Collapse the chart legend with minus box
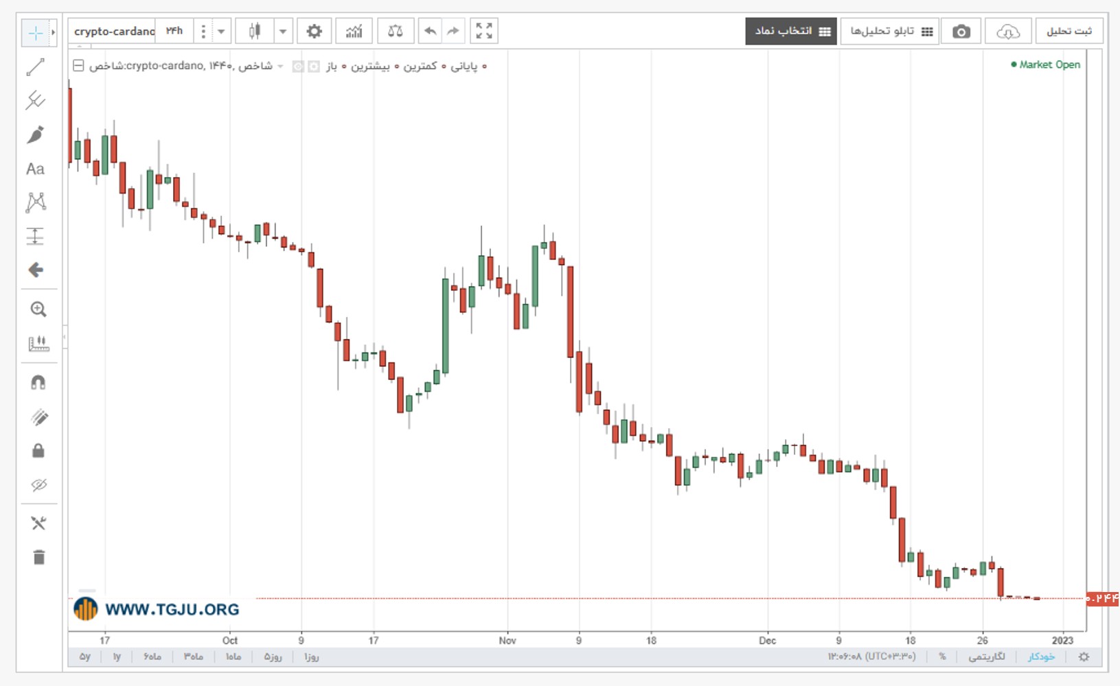Viewport: 1120px width, 686px height. coord(78,66)
